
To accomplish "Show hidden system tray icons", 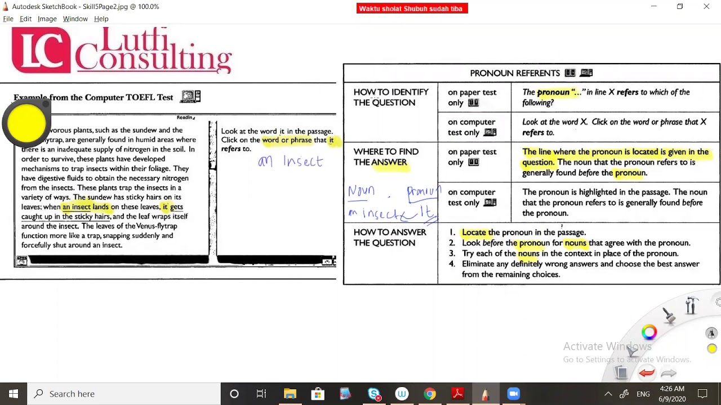I will [x=608, y=394].
